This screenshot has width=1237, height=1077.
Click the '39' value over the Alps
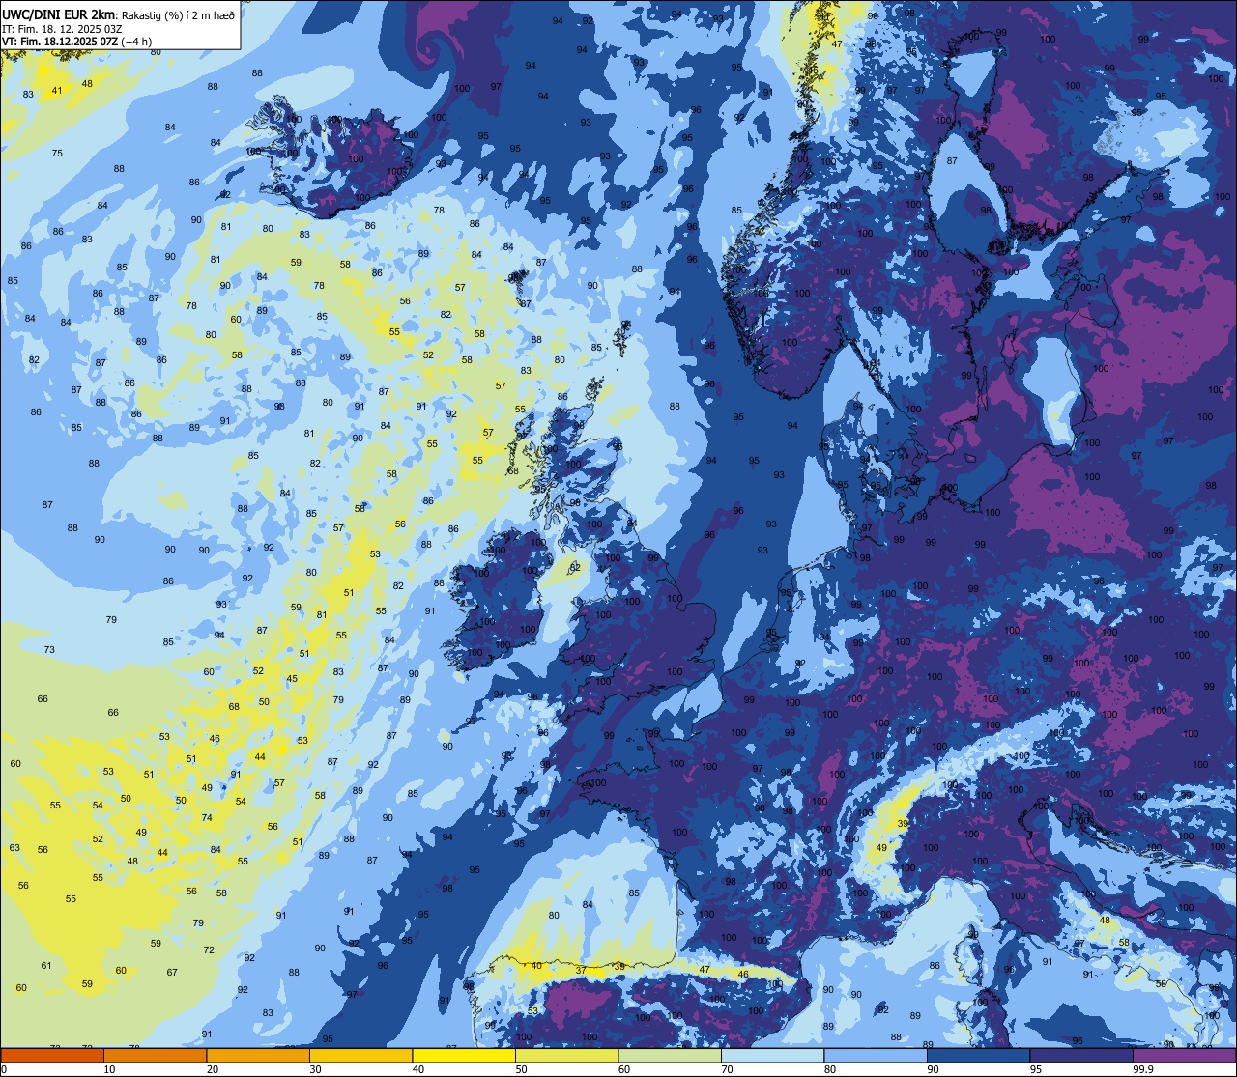click(903, 823)
